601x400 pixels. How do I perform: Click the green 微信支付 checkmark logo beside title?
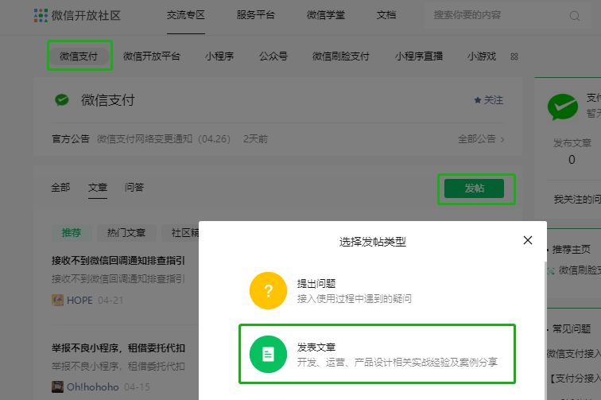tap(62, 100)
